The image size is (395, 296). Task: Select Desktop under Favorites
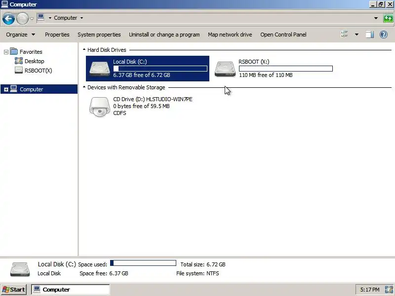point(34,61)
